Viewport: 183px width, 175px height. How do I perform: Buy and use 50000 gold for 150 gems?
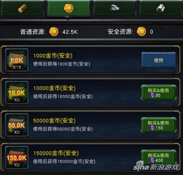[159, 125]
